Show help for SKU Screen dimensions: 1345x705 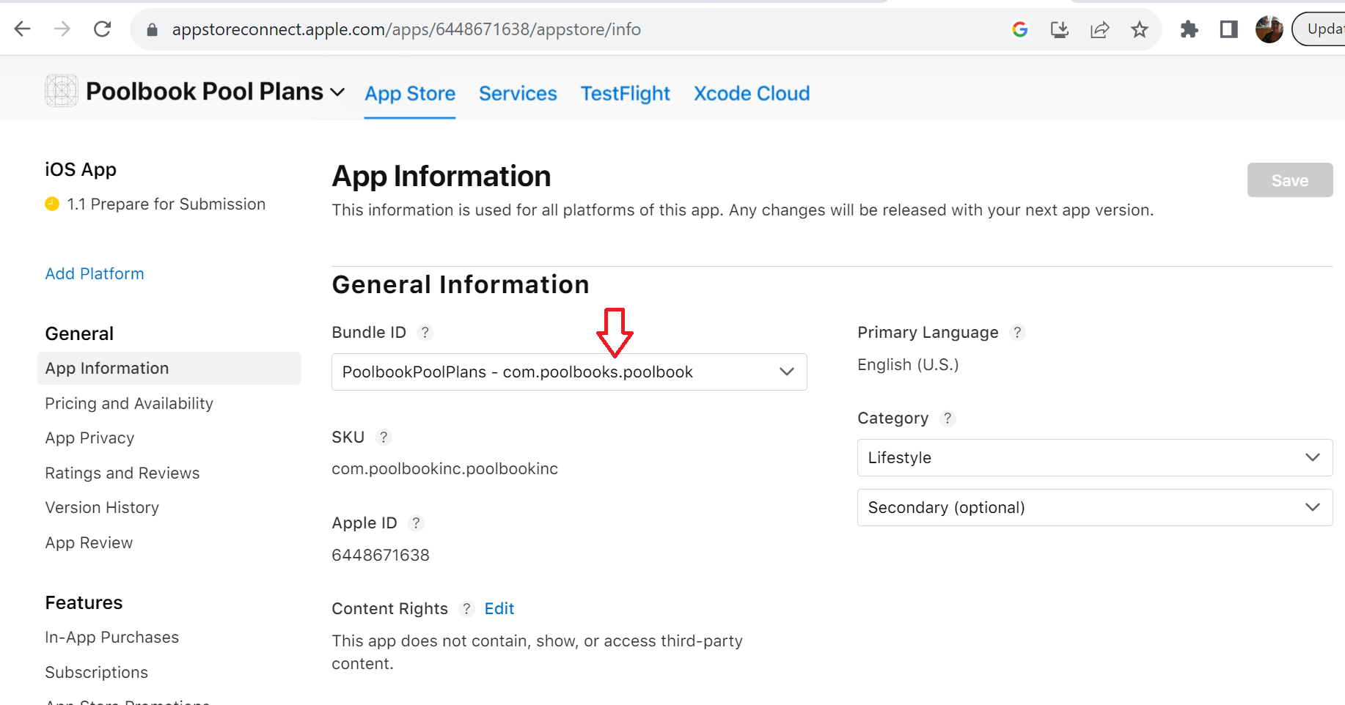(384, 438)
